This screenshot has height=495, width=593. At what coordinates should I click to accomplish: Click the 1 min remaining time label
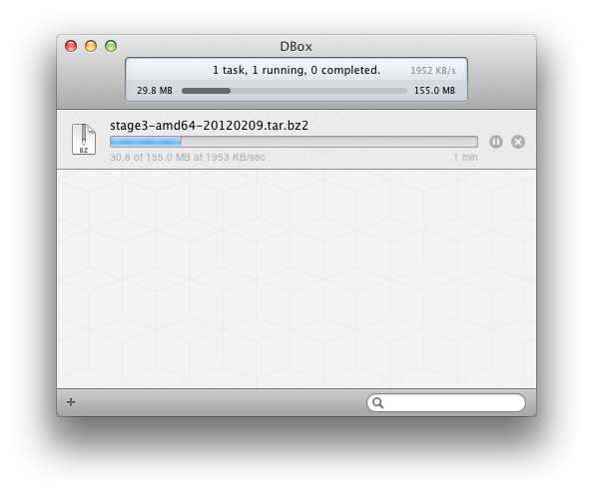pos(465,158)
